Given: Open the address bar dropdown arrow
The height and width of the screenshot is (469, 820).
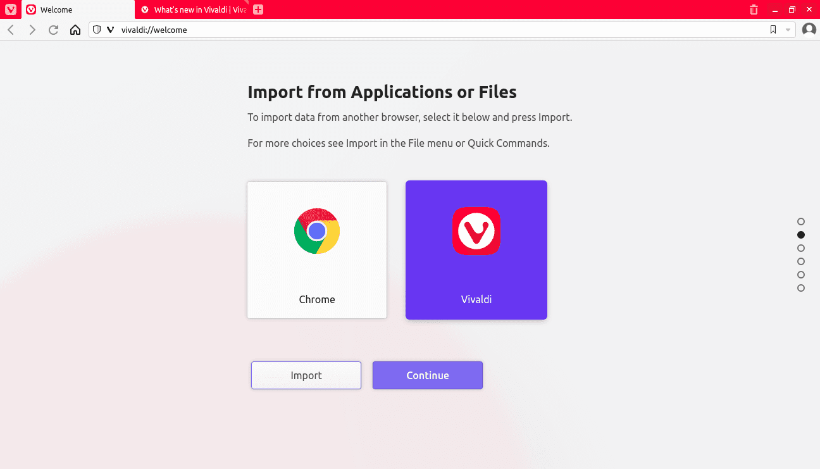Looking at the screenshot, I should (x=788, y=30).
